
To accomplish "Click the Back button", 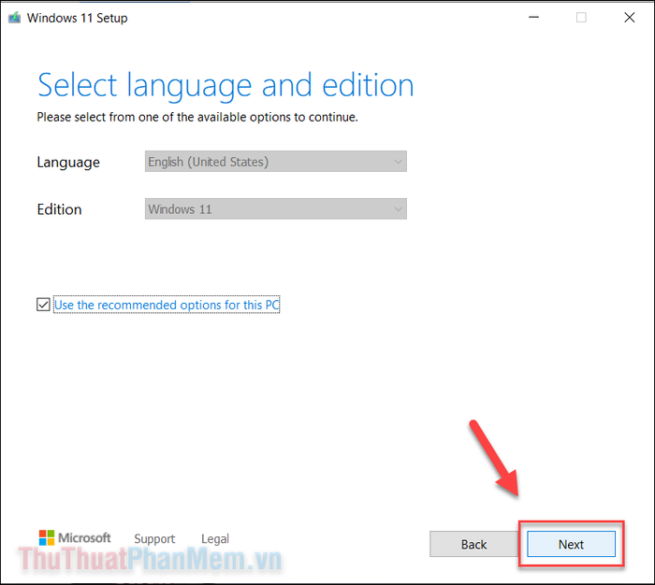I will pos(473,544).
